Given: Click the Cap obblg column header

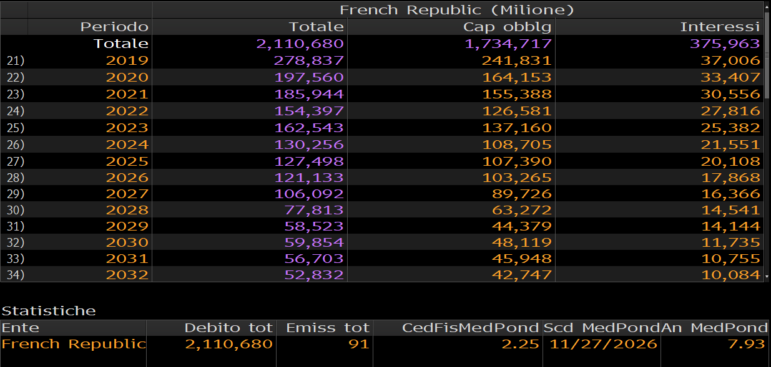Looking at the screenshot, I should coord(451,27).
